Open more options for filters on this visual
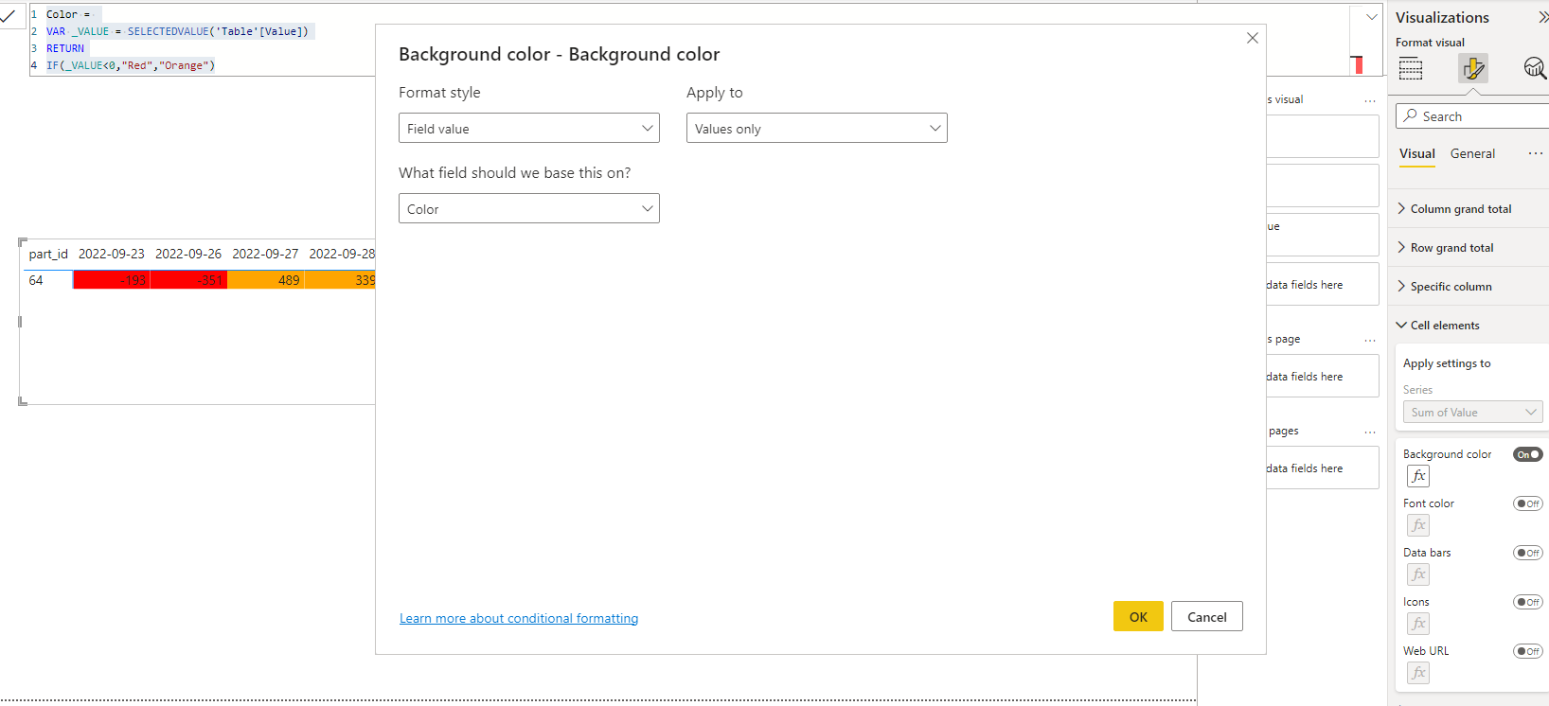This screenshot has height=706, width=1549. pyautogui.click(x=1370, y=100)
